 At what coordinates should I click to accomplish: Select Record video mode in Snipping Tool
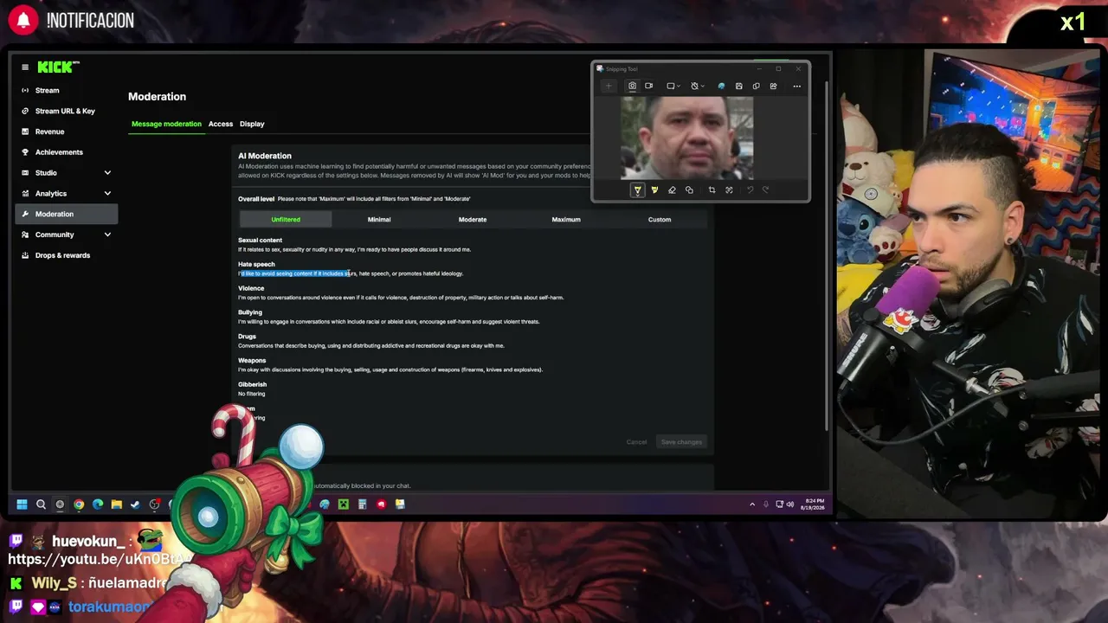point(648,86)
